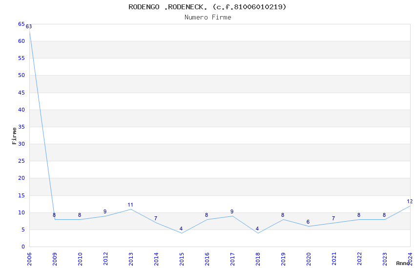Click the x-axis year label 2012
Screen dimensions: 415x268
[x=105, y=259]
